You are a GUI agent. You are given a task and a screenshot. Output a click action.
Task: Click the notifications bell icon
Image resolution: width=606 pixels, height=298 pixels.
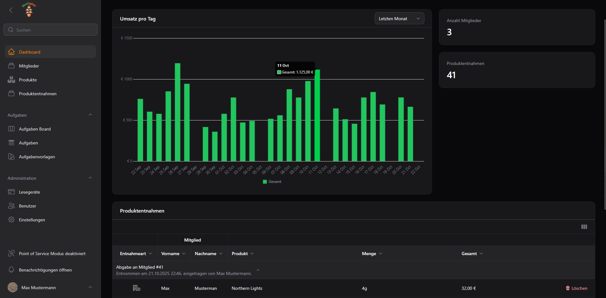click(11, 270)
